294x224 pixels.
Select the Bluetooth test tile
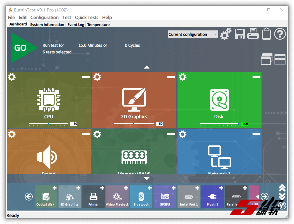[141, 197]
